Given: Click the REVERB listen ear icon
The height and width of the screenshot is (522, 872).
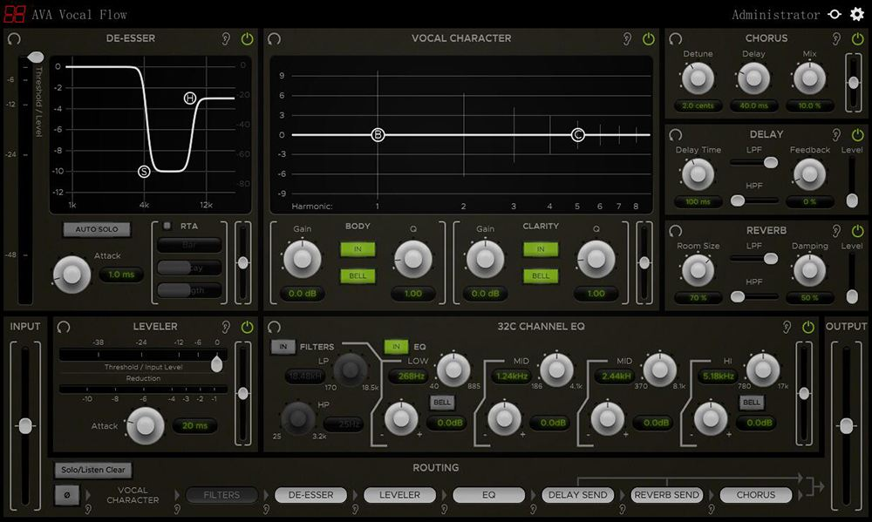Looking at the screenshot, I should (x=836, y=231).
